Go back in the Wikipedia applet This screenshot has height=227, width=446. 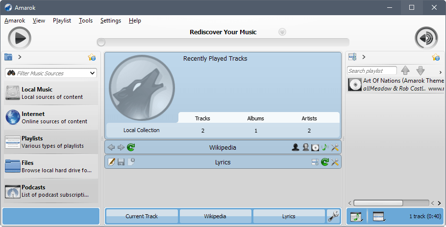(111, 147)
